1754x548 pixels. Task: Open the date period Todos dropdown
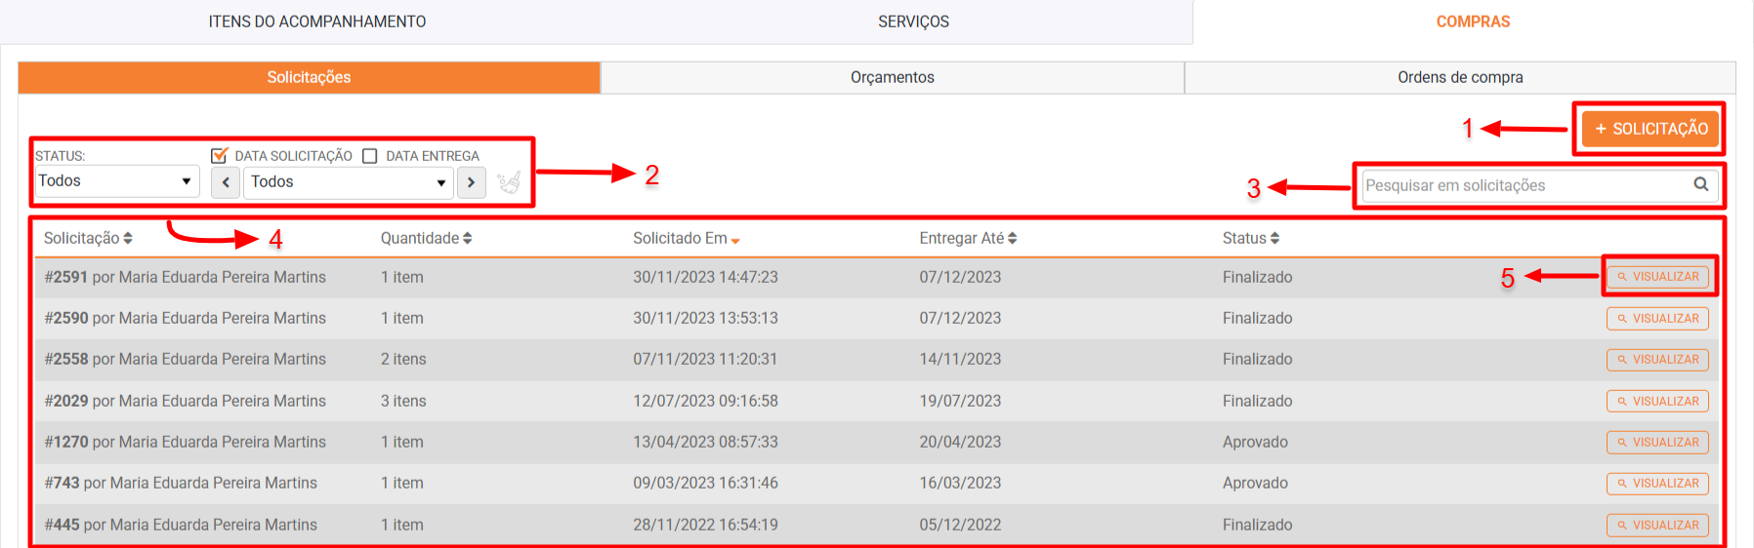pos(349,182)
